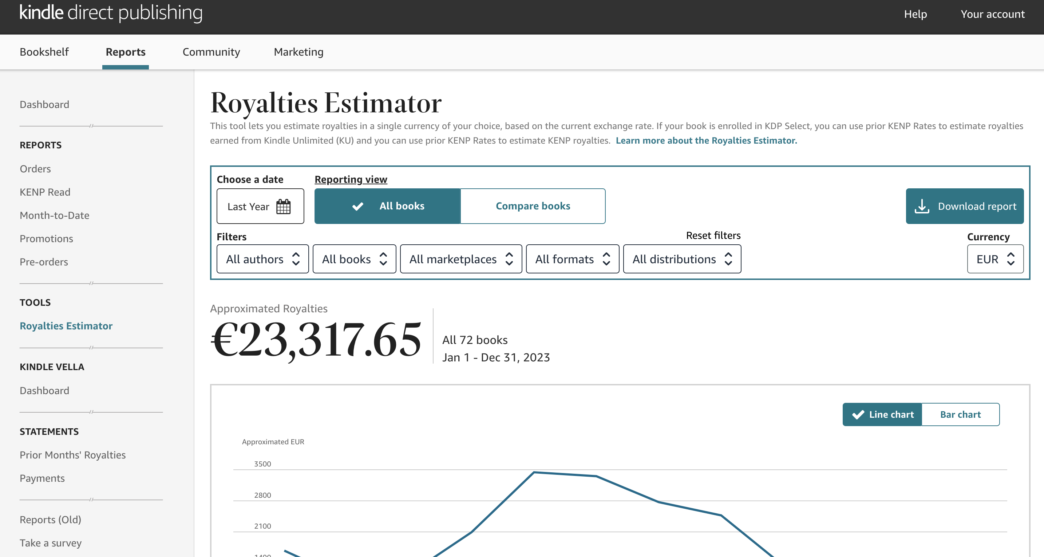Click the 3500 axis value
The width and height of the screenshot is (1044, 557).
click(262, 464)
